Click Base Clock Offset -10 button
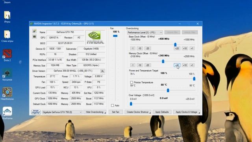Viewport: 252px width, 142px height. tap(140, 49)
